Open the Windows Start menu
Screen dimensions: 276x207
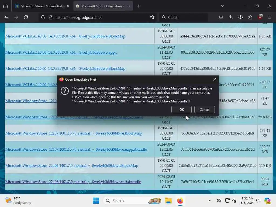coord(96,201)
